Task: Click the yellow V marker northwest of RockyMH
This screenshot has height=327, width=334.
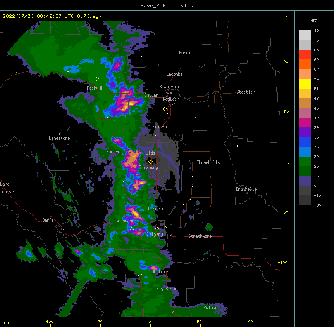Action: click(68, 71)
